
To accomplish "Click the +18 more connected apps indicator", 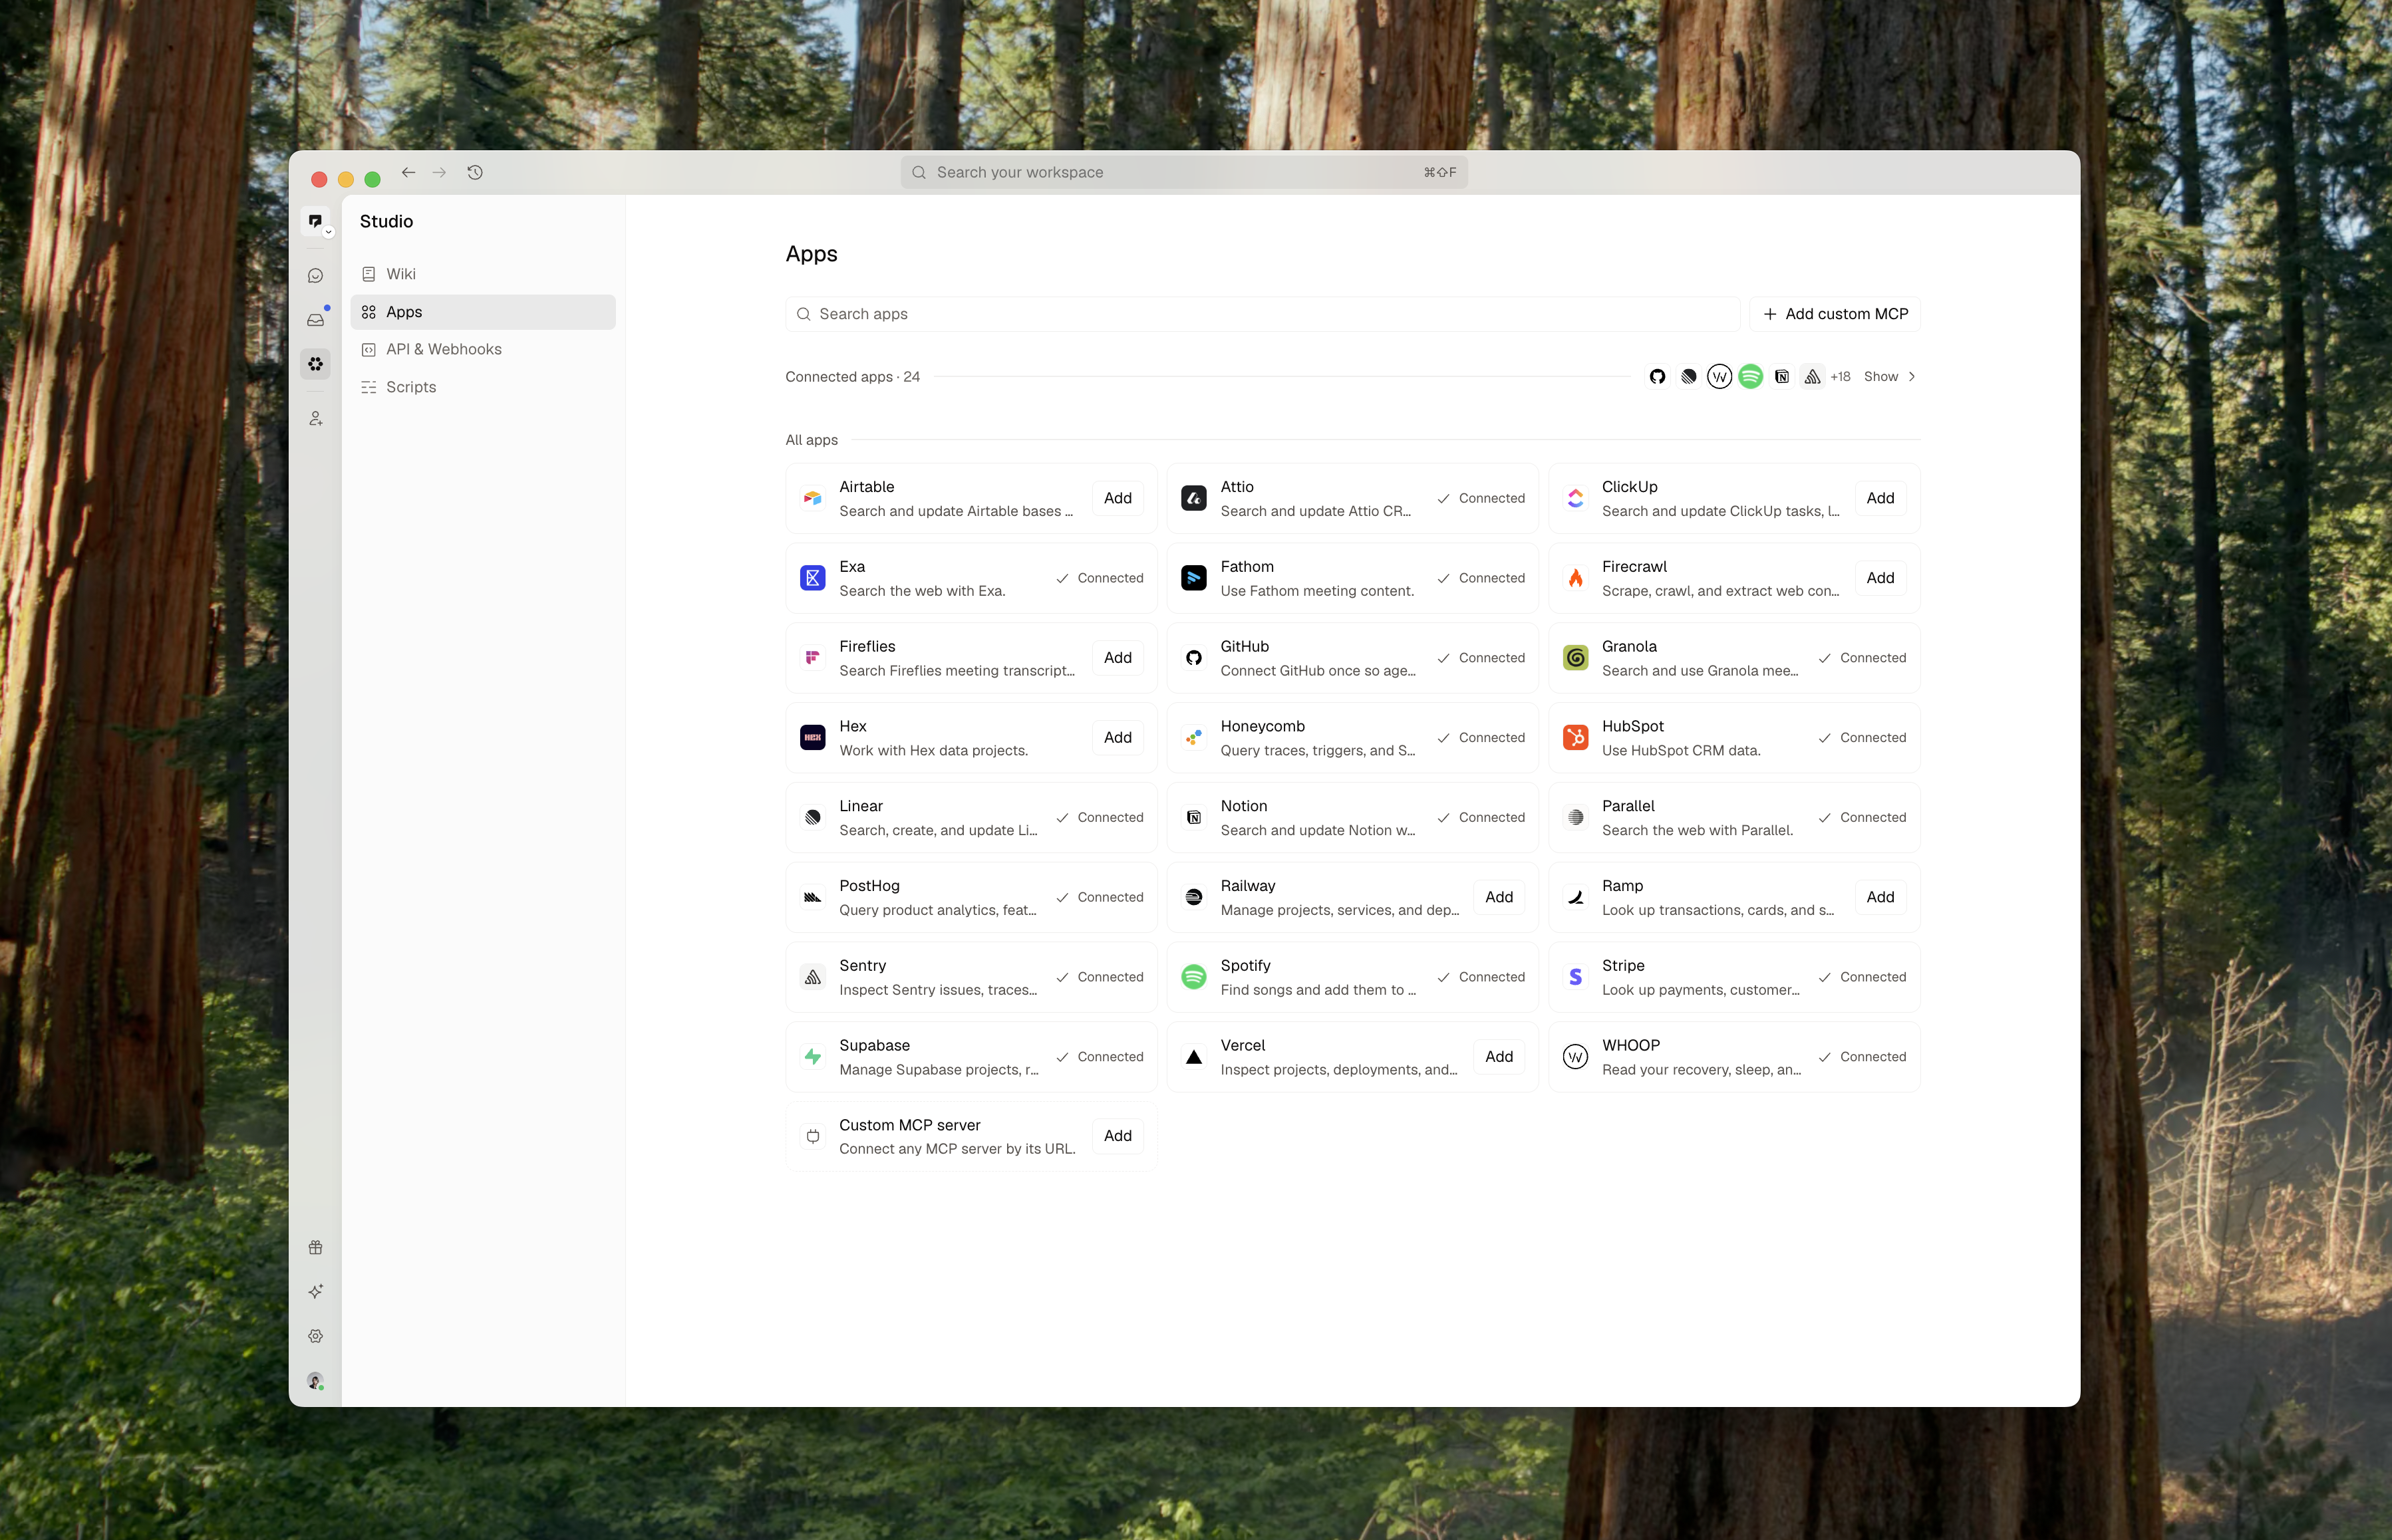I will click(1841, 377).
